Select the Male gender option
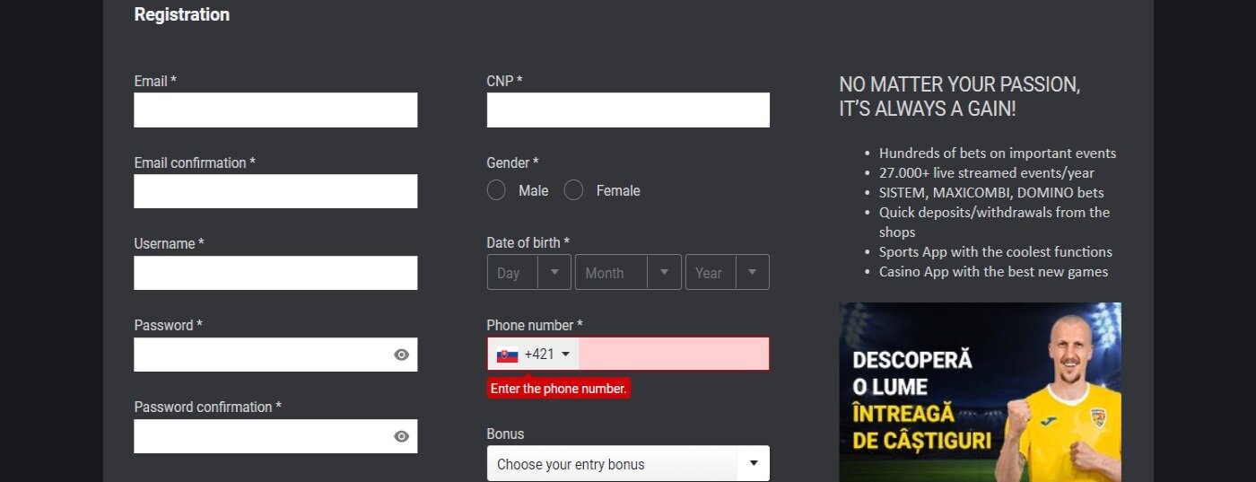The image size is (1256, 482). tap(496, 190)
